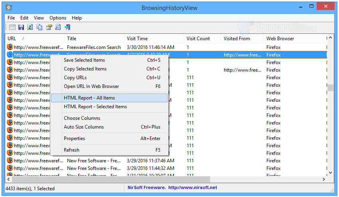The height and width of the screenshot is (197, 339).
Task: Choose Save Selected Items from context menu
Action: [x=109, y=60]
